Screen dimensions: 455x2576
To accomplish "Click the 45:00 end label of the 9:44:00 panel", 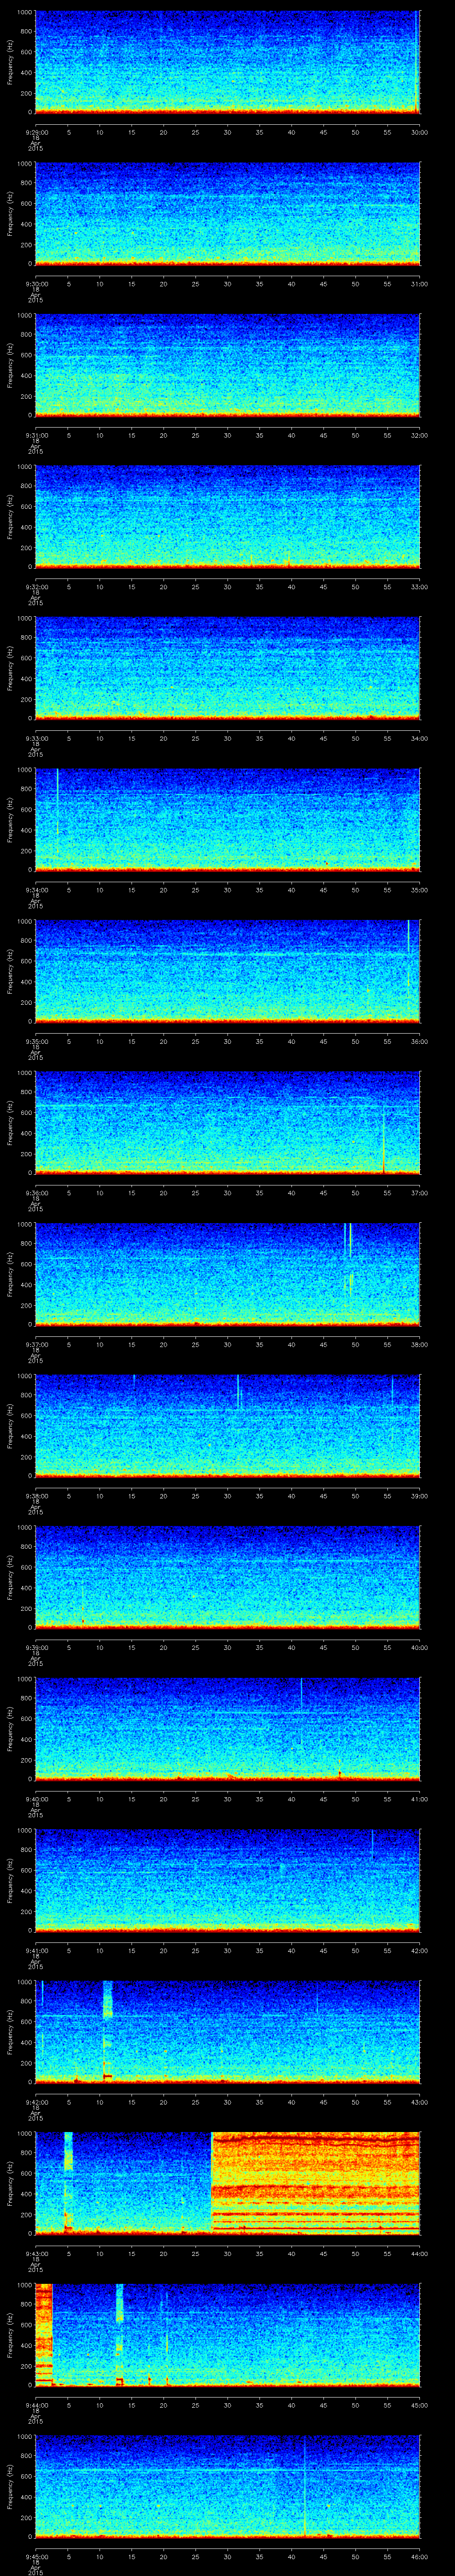I will 419,2406.
